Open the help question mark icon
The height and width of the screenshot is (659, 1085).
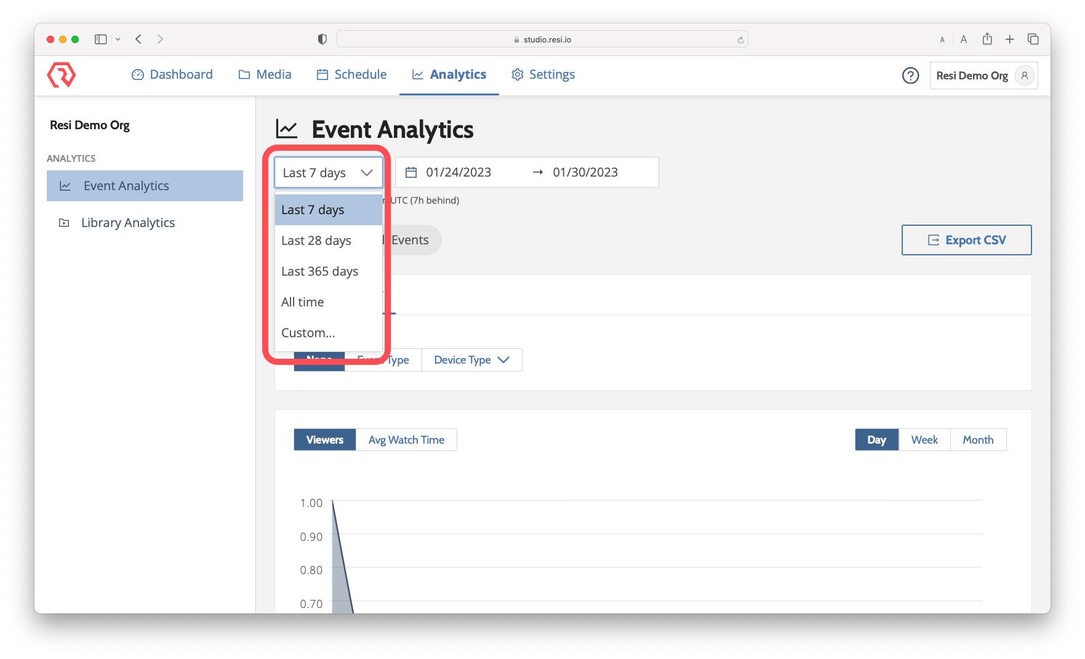[910, 75]
